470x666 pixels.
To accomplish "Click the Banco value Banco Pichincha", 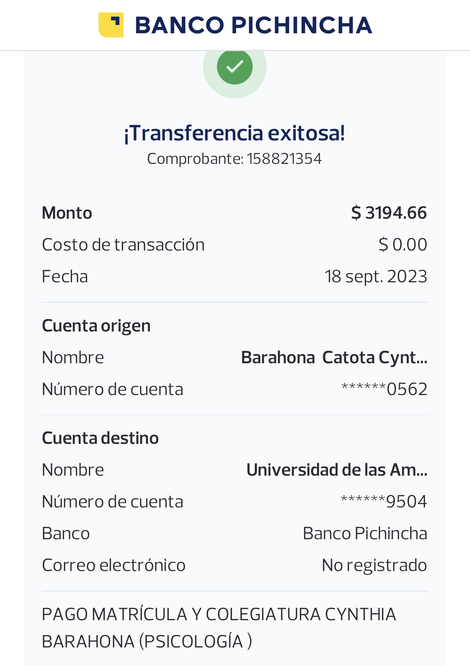I will click(x=365, y=534).
